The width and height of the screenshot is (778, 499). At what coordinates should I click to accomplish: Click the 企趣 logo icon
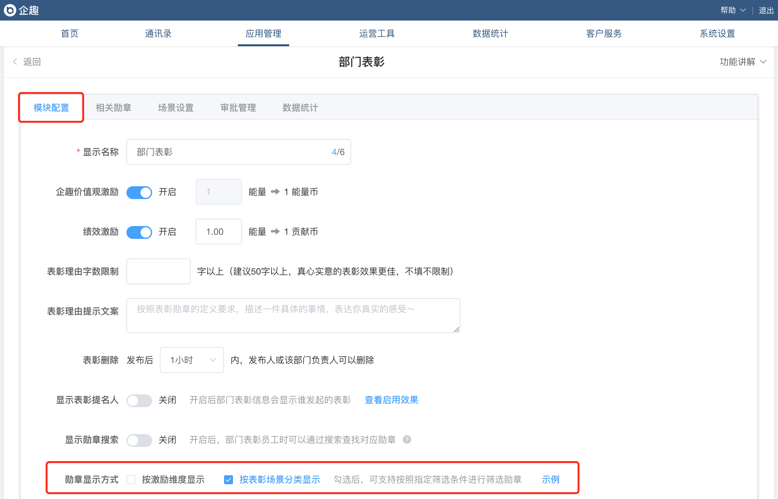(10, 10)
